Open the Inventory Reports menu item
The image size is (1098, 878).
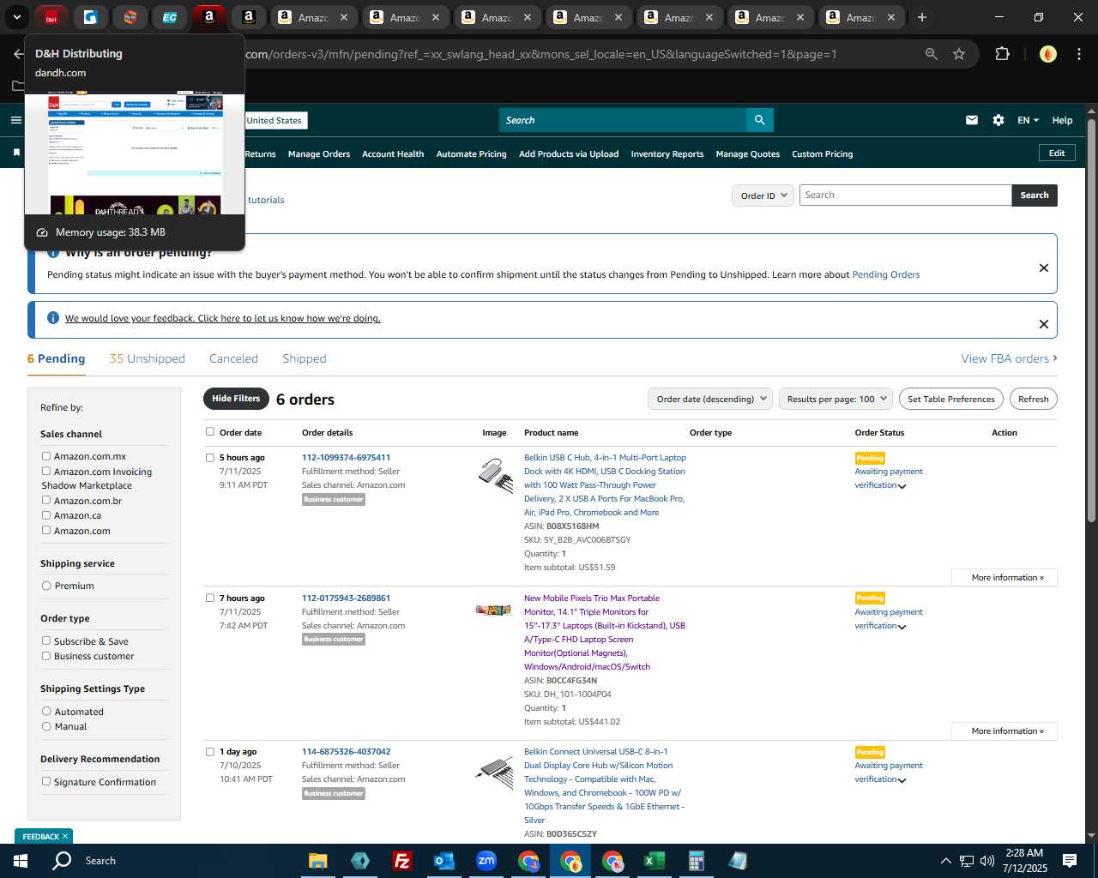coord(667,154)
